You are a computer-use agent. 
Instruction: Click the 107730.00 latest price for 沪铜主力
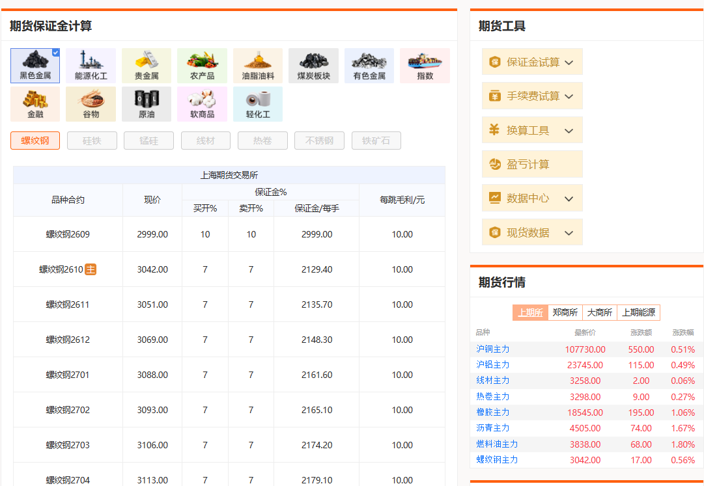pyautogui.click(x=585, y=349)
